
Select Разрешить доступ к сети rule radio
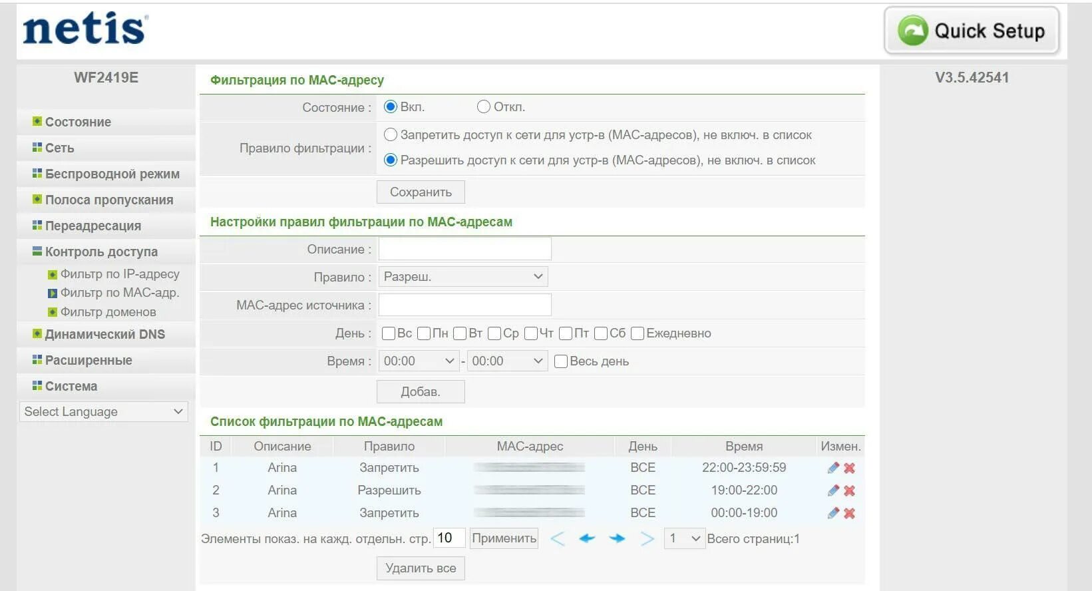click(391, 160)
